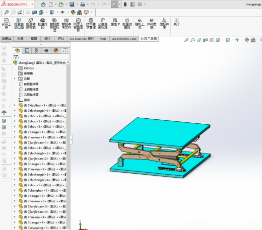Click the 随机上色 random color tool
262x230 pixels.
coord(140,23)
